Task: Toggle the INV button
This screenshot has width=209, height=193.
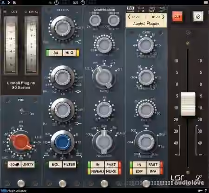Action: click(x=153, y=171)
